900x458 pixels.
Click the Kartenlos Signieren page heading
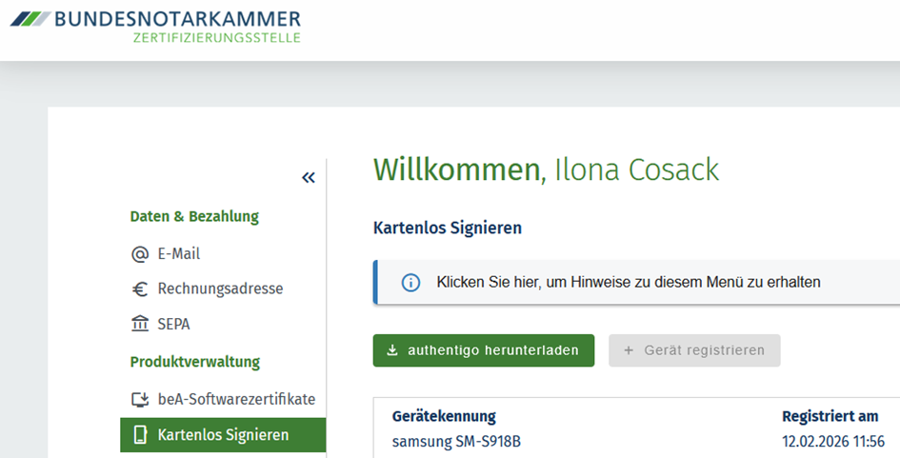click(x=447, y=228)
